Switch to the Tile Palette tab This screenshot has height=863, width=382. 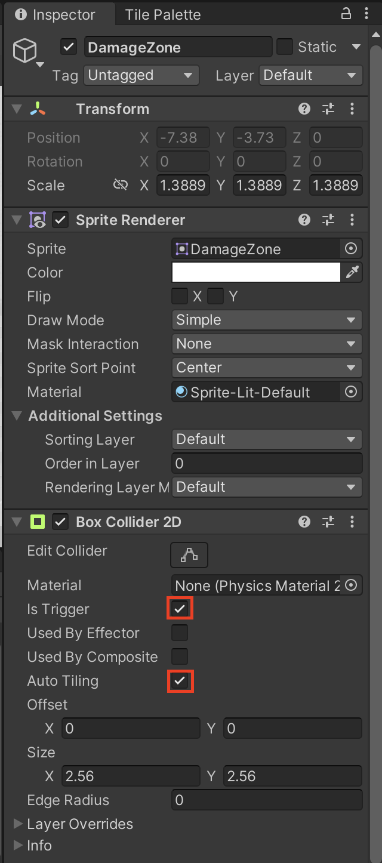pos(163,15)
